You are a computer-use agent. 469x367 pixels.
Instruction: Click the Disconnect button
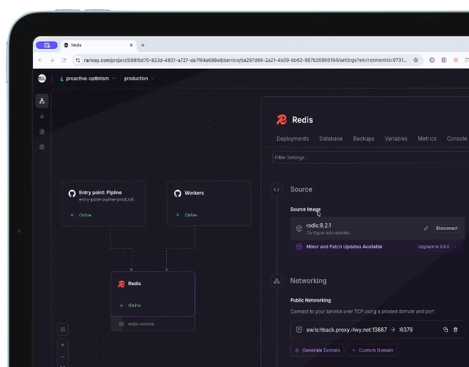tap(447, 228)
